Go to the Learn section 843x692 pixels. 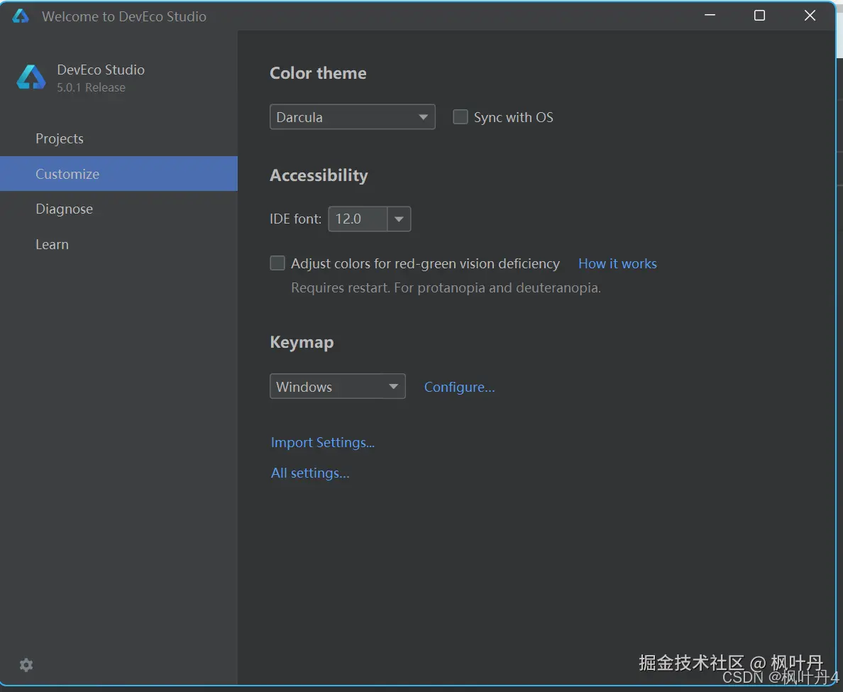click(x=119, y=244)
